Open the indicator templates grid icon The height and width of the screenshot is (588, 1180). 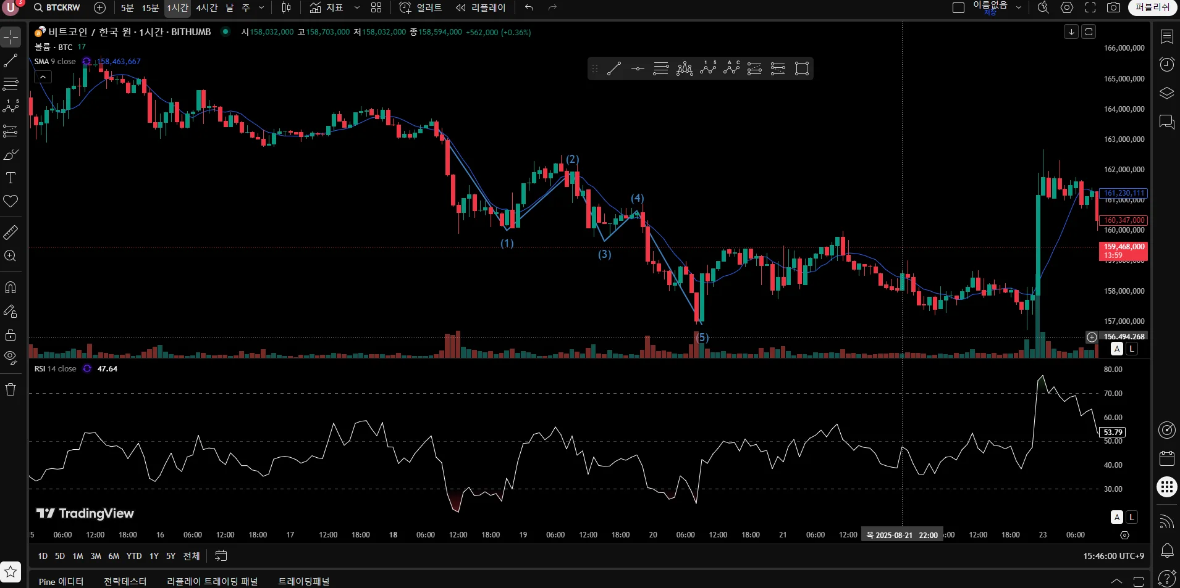point(376,8)
